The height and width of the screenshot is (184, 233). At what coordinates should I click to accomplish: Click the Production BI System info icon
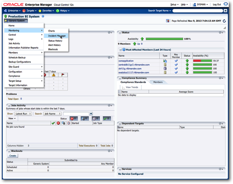pos(43,16)
